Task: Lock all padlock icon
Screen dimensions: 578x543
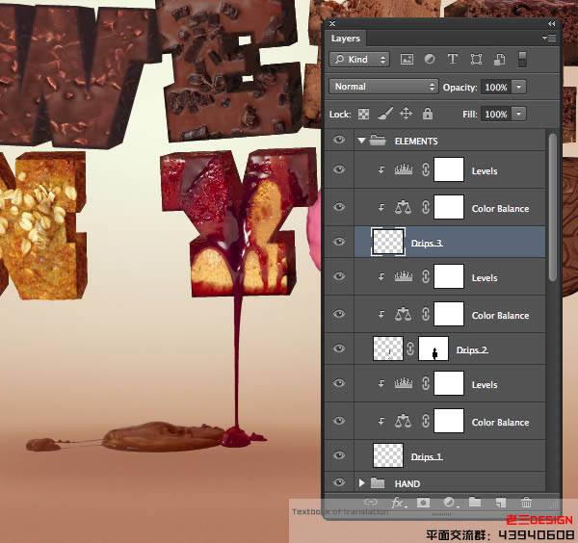Action: tap(427, 114)
